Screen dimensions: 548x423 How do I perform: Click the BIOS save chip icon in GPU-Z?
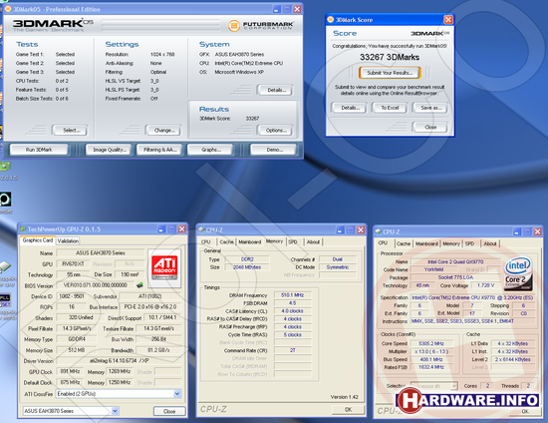click(139, 285)
